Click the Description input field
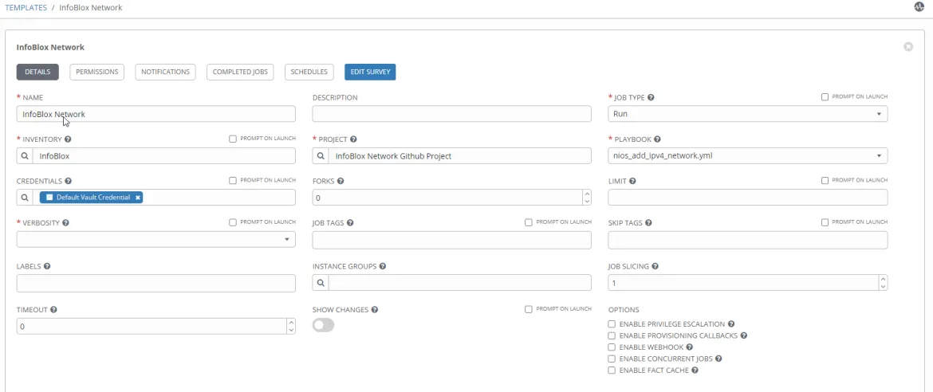The image size is (933, 392). click(451, 114)
